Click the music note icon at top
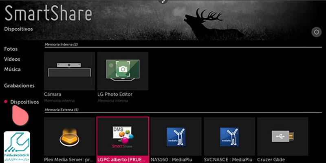 [163, 1]
